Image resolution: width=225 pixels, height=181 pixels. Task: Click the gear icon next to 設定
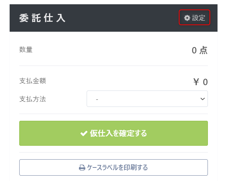point(187,18)
